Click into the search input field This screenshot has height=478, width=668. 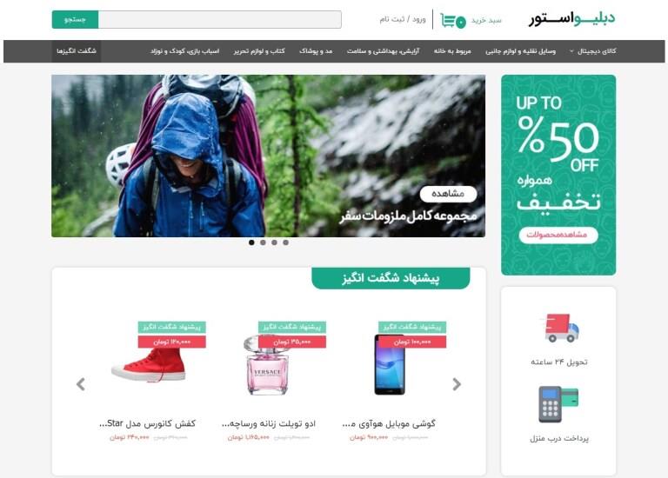(x=220, y=20)
